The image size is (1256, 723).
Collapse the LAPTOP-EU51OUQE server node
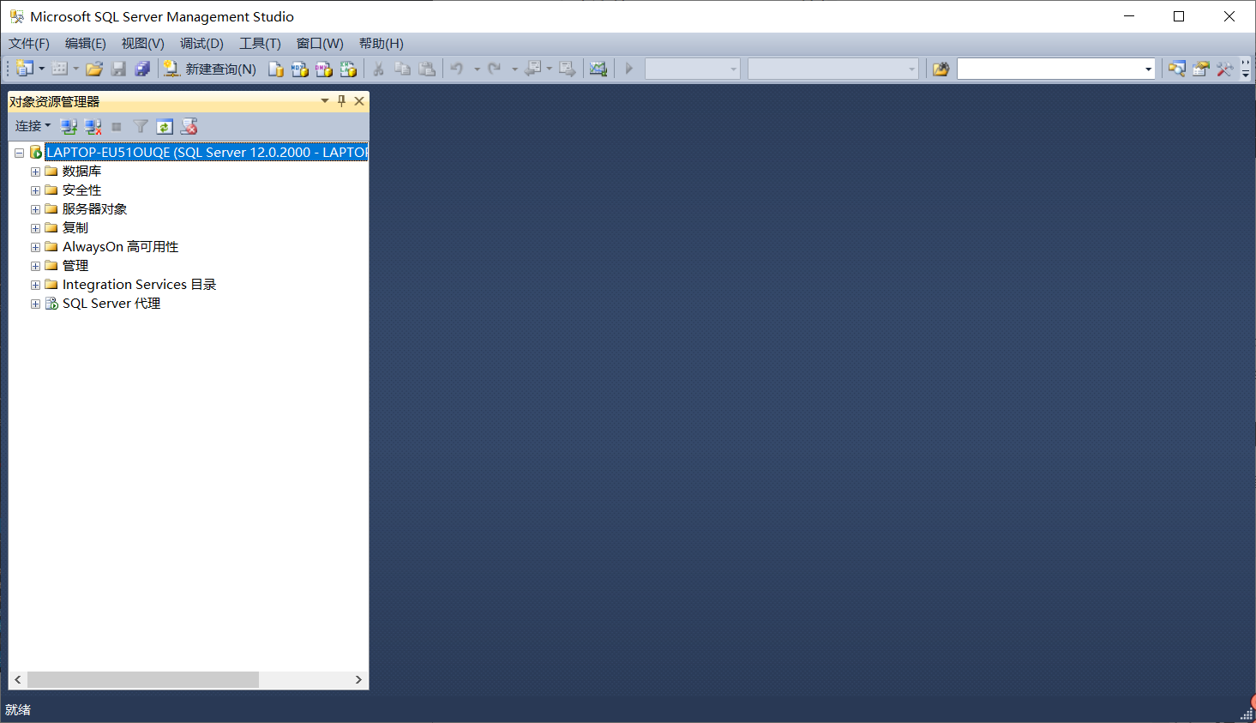(x=19, y=153)
